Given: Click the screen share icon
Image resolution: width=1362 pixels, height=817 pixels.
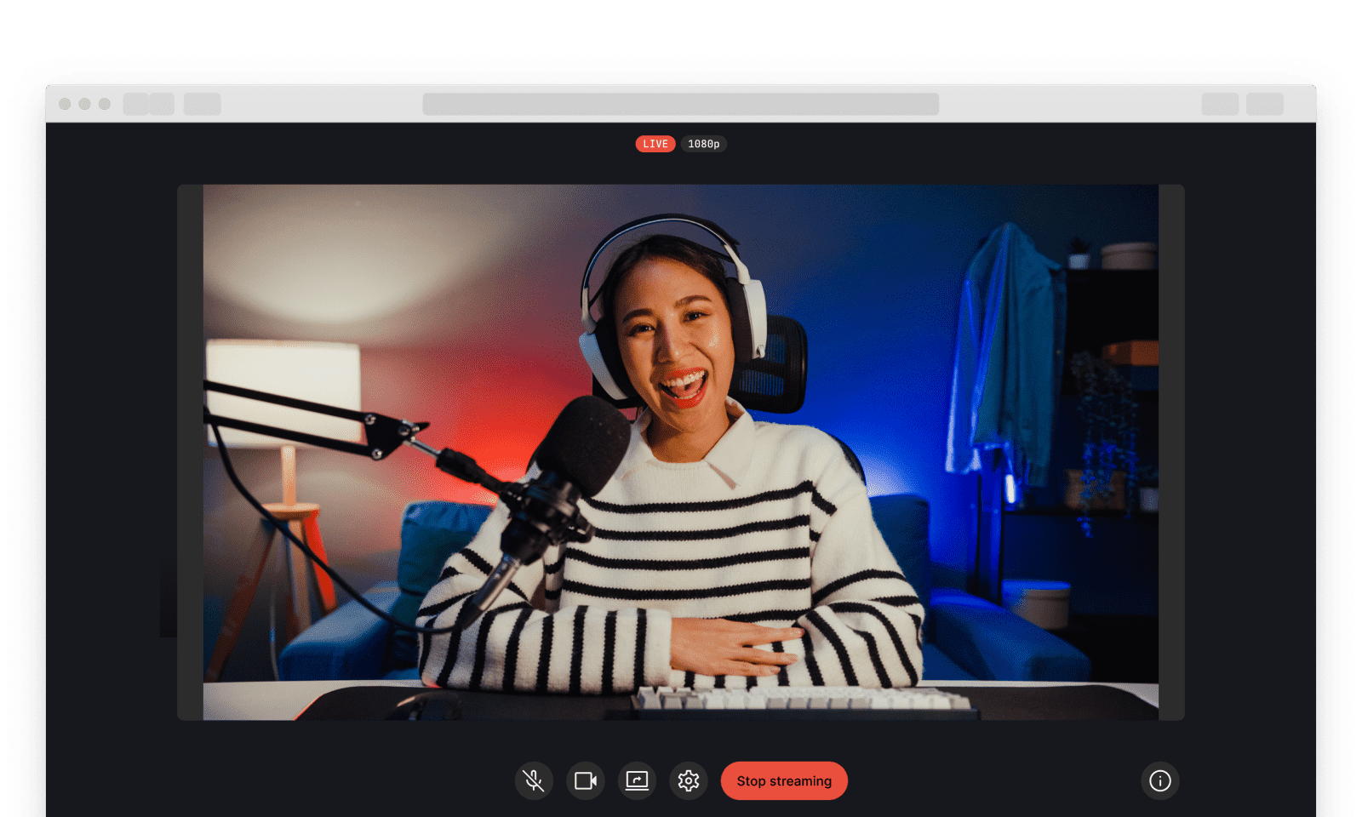Looking at the screenshot, I should coord(636,780).
